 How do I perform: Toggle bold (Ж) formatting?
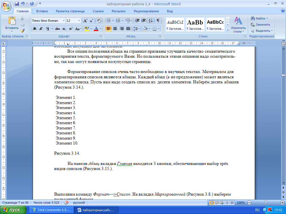(34, 29)
